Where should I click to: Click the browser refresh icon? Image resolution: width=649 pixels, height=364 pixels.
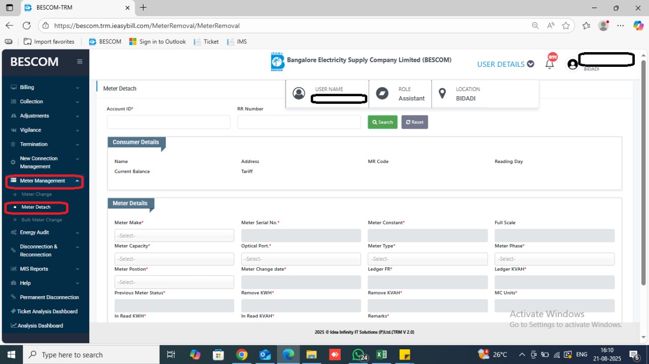coord(26,25)
